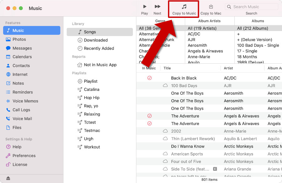Select the Do I Wanna Know song
Image resolution: width=282 pixels, height=183 pixels.
209,146
